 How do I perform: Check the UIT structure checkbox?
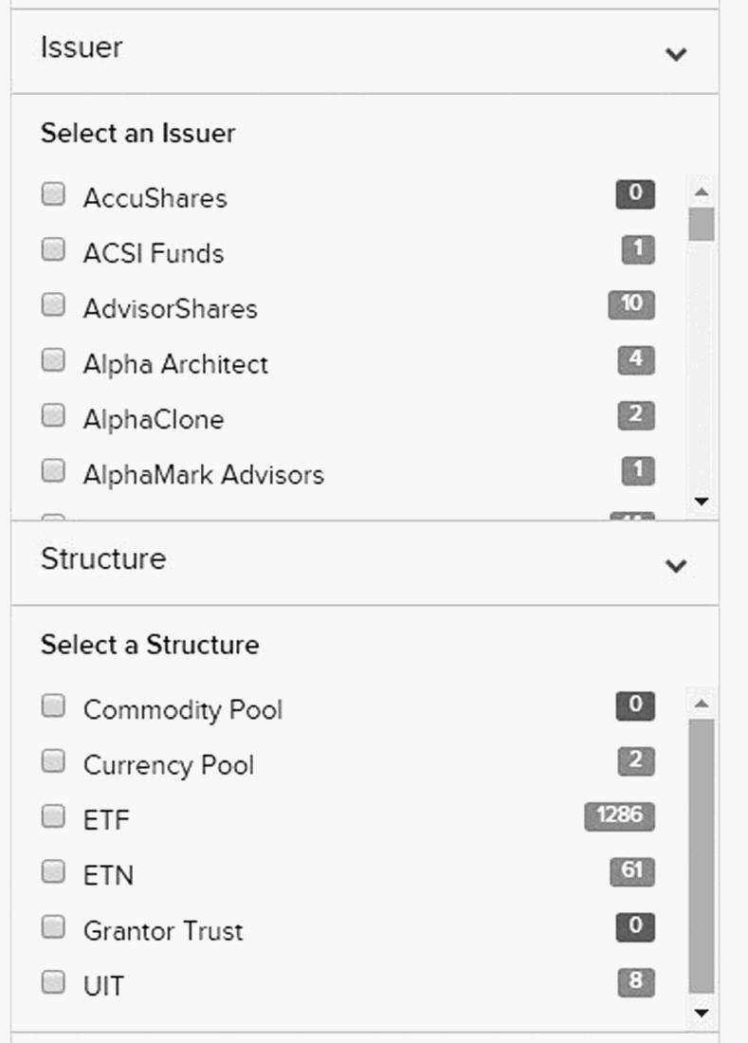[53, 982]
